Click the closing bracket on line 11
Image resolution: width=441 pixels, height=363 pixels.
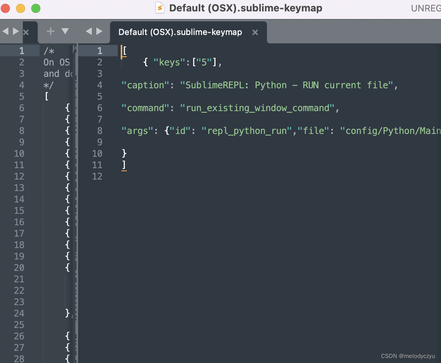click(x=123, y=165)
